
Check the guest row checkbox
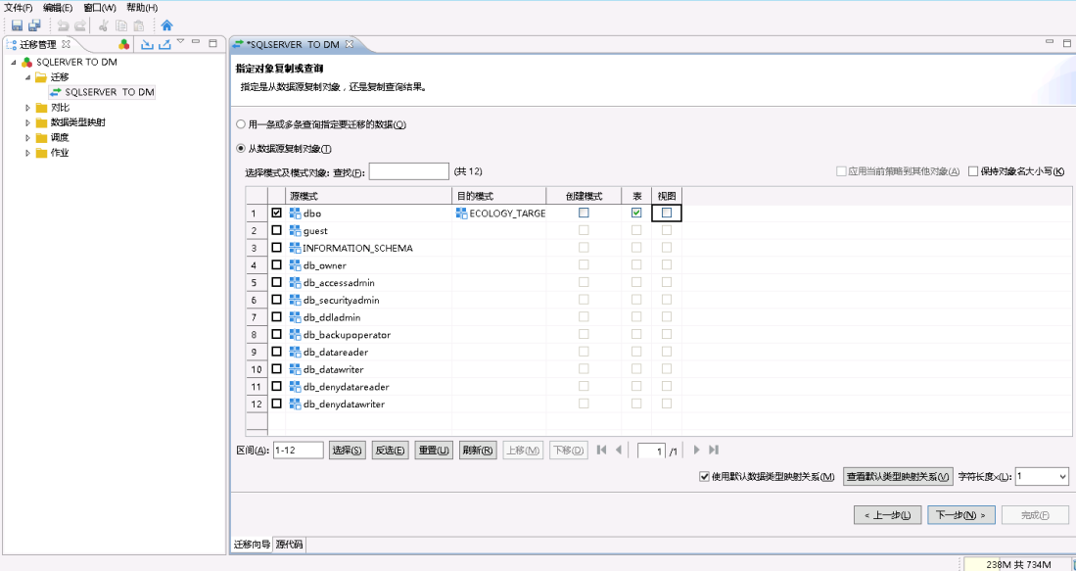[x=276, y=230]
